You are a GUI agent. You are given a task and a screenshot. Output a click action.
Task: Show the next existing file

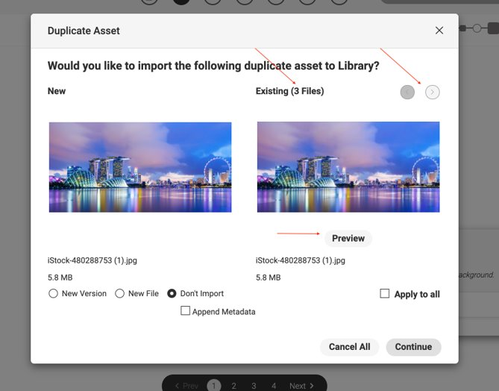(432, 93)
